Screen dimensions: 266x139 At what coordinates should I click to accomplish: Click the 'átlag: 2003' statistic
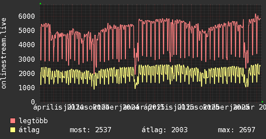coord(165,130)
